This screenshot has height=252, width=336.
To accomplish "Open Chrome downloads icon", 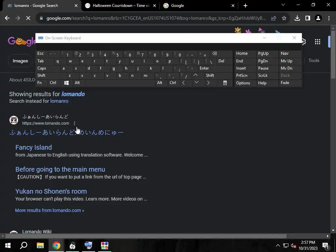I will click(x=297, y=18).
